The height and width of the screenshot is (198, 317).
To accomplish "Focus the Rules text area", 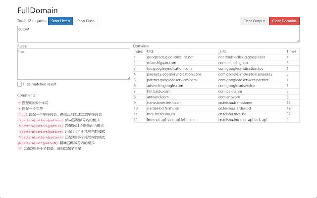I will [74, 64].
